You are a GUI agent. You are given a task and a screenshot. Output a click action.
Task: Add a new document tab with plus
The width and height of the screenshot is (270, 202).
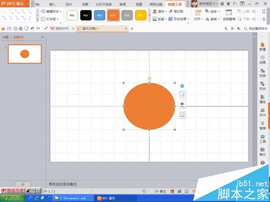coord(132,29)
